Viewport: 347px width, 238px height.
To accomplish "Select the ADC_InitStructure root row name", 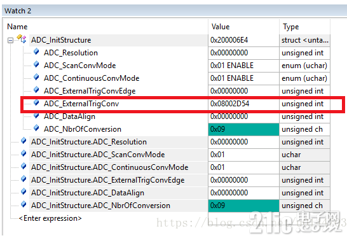I will pos(61,40).
